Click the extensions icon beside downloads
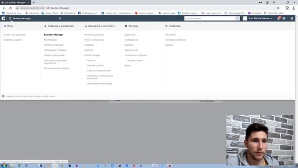Viewport: 298px width, 168px height. tap(287, 8)
